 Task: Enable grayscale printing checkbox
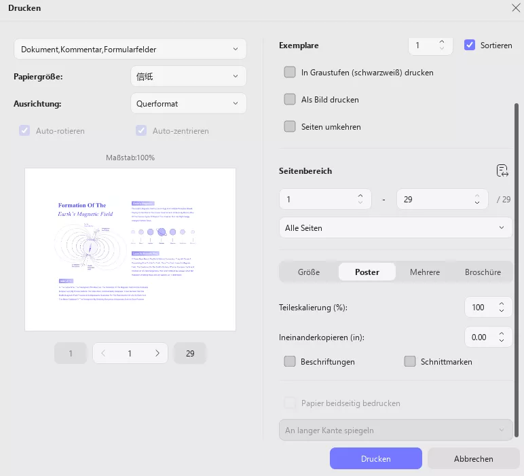click(290, 72)
